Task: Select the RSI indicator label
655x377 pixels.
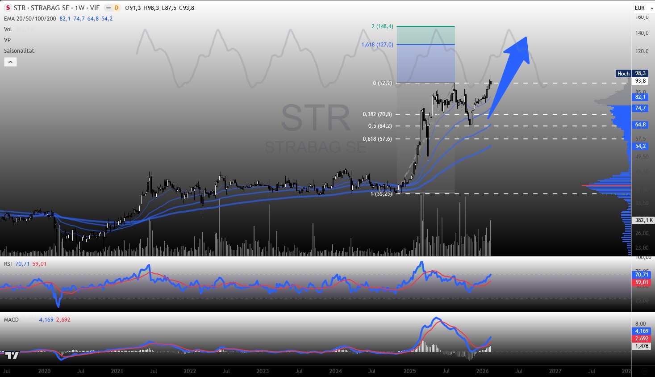Action: coord(8,264)
